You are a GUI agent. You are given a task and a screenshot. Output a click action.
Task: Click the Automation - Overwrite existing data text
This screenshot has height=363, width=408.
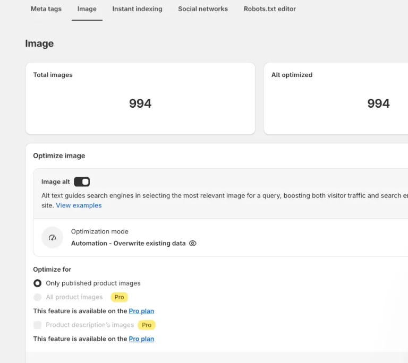point(128,244)
